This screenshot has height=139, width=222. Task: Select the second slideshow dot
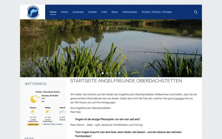click(x=107, y=73)
